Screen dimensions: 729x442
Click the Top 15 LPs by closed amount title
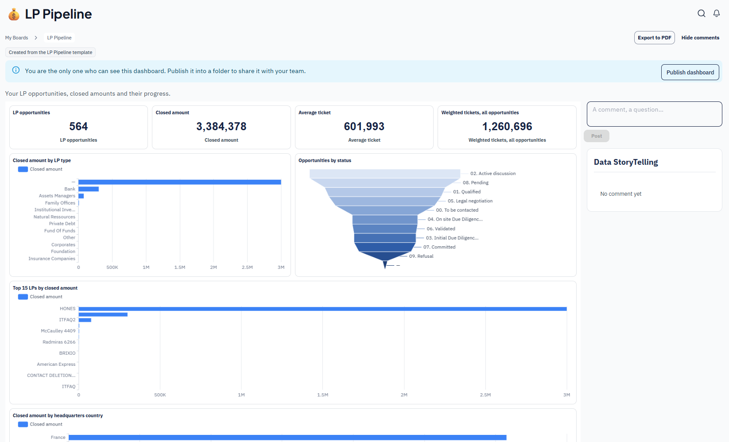[x=45, y=288]
